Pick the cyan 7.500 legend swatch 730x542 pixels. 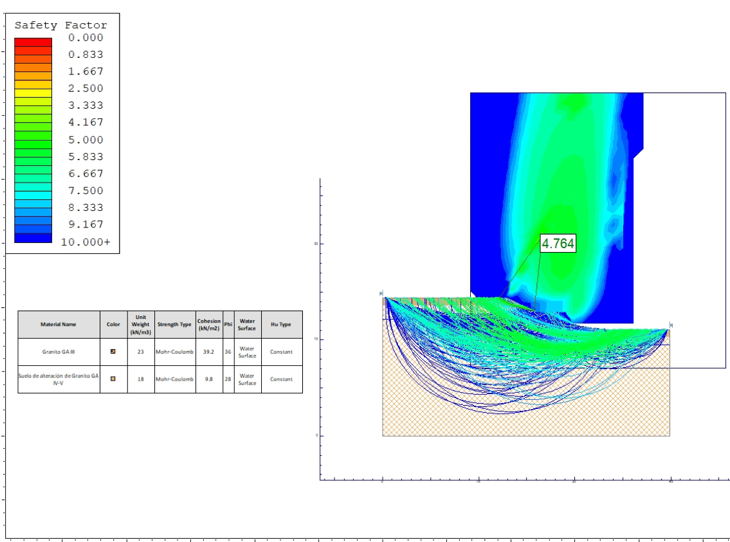33,195
